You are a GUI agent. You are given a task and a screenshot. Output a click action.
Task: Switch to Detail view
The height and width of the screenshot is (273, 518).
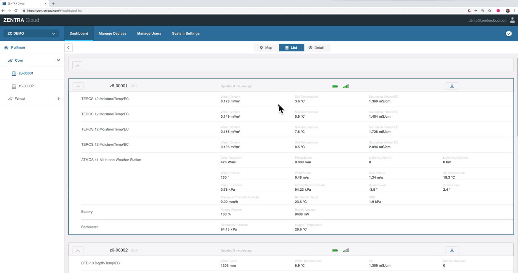point(317,48)
